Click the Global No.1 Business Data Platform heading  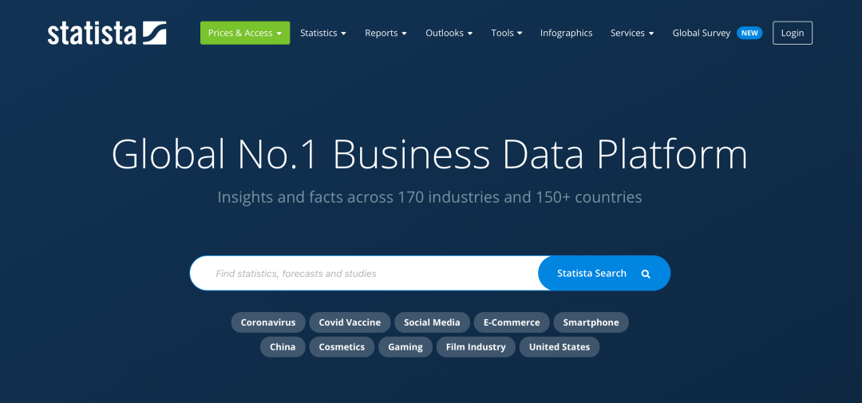(x=430, y=155)
